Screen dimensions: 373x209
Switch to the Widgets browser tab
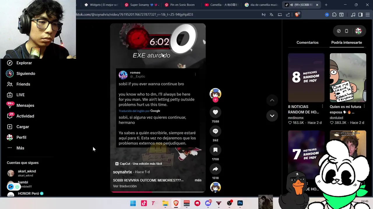point(101,5)
